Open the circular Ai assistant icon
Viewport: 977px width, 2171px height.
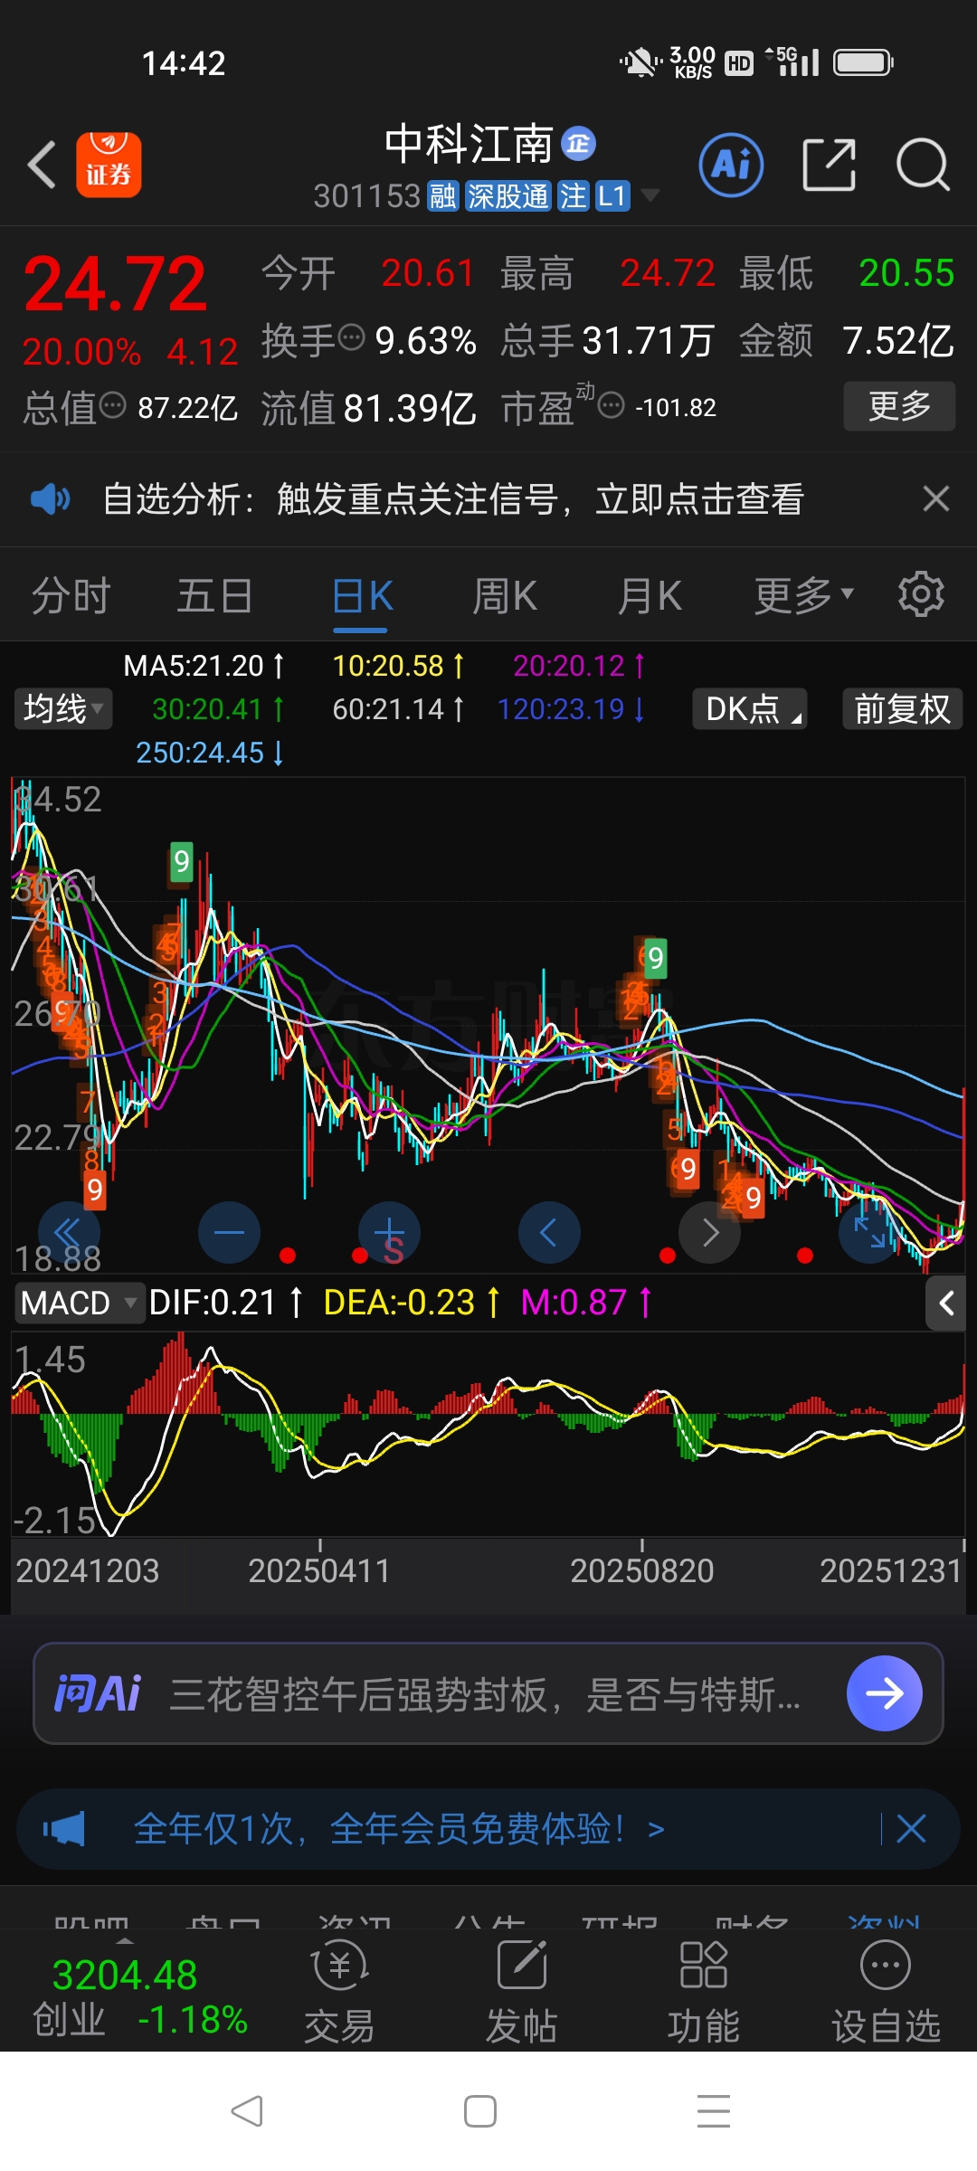click(x=731, y=165)
